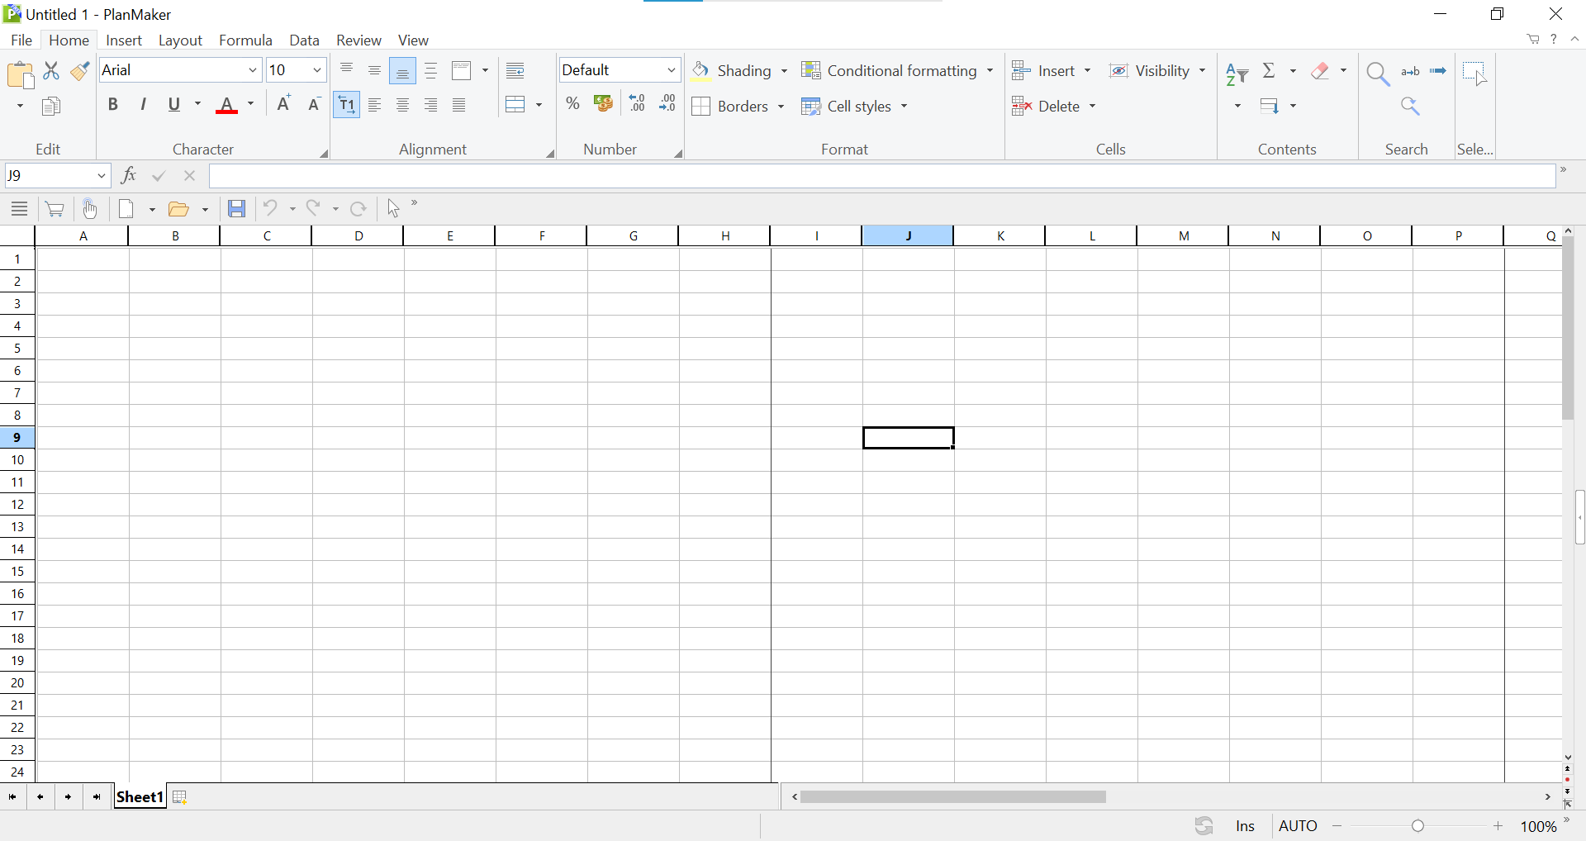Click the Borders button
This screenshot has width=1586, height=841.
(x=738, y=107)
